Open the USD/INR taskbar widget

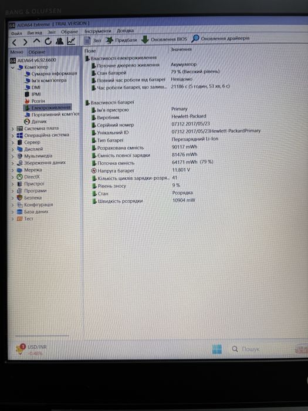(32, 349)
